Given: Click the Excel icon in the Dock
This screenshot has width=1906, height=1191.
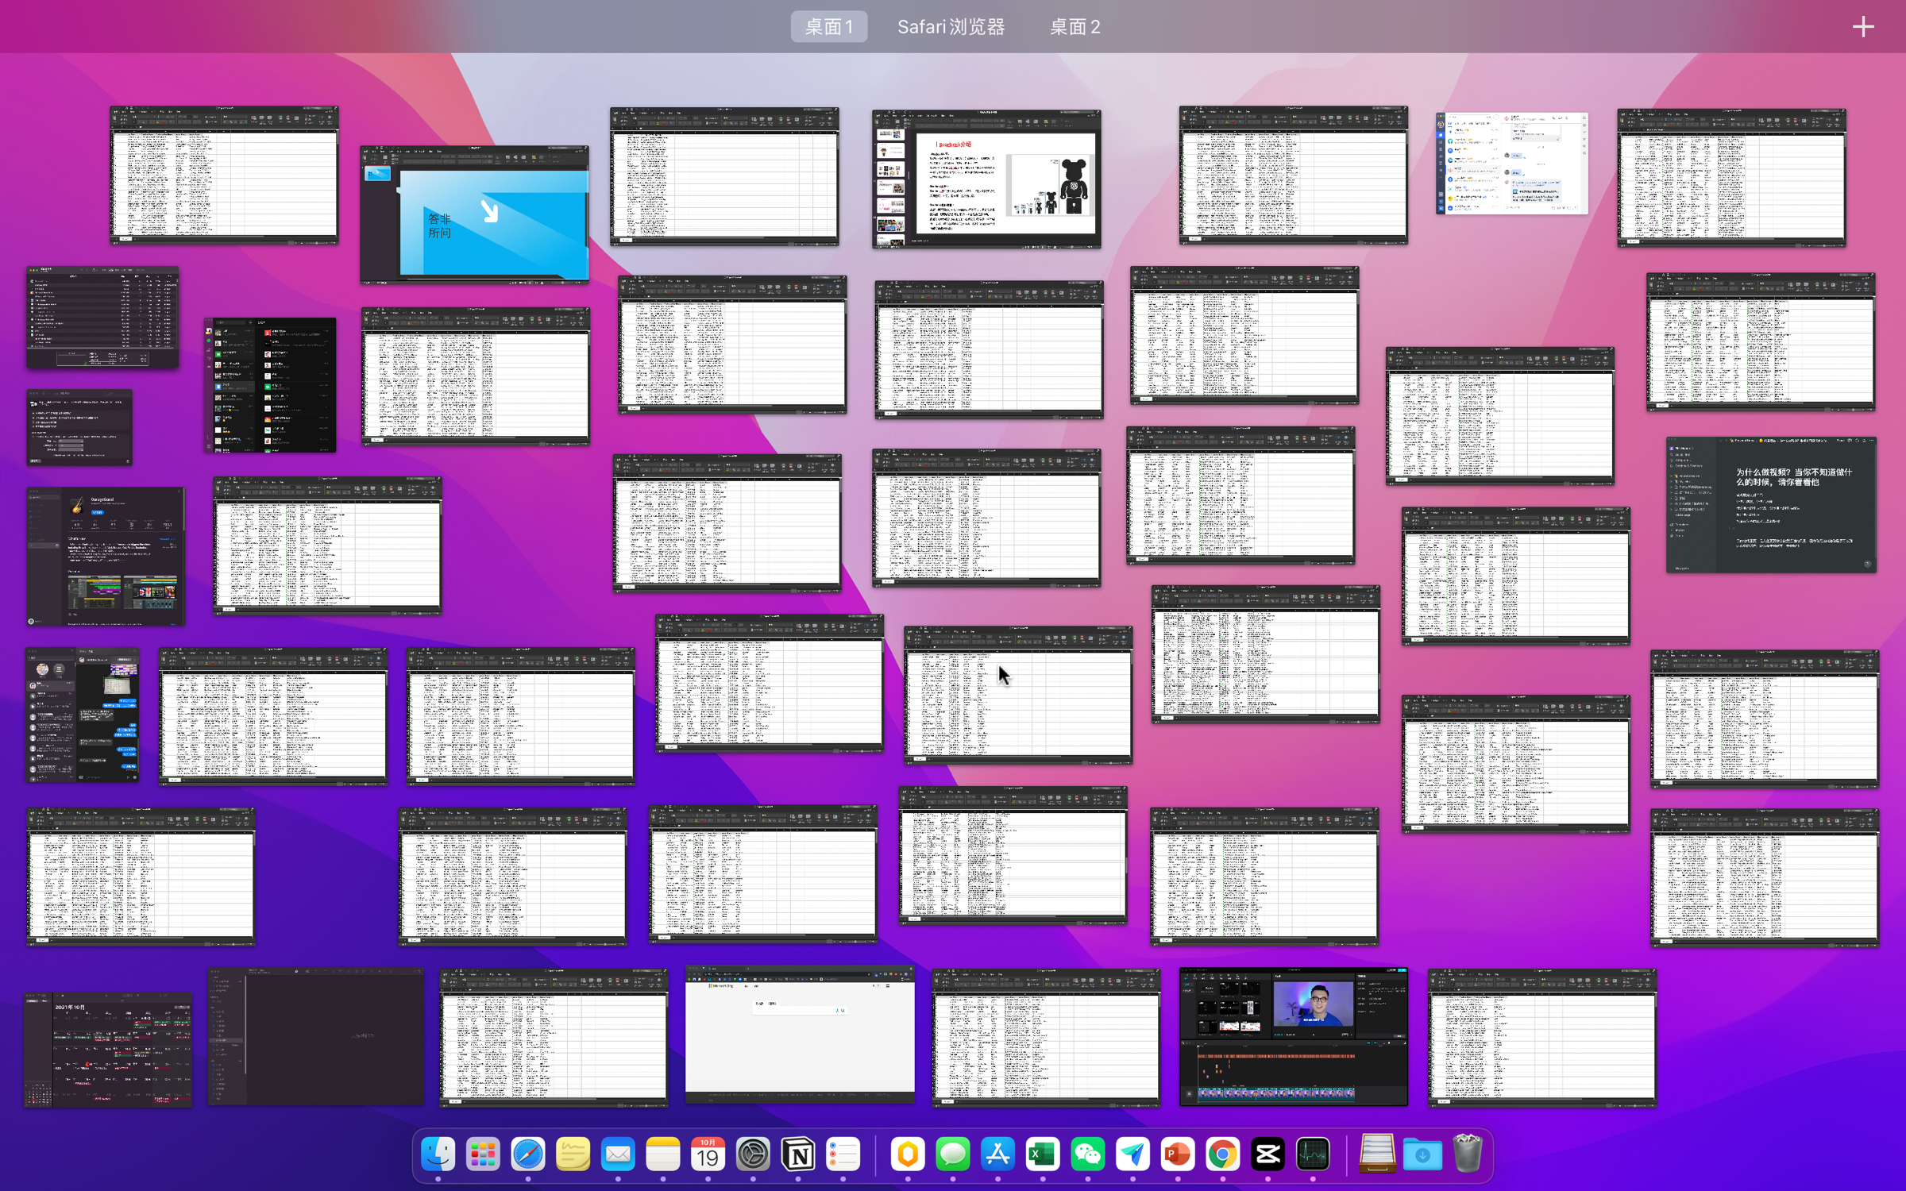Looking at the screenshot, I should pos(1043,1154).
